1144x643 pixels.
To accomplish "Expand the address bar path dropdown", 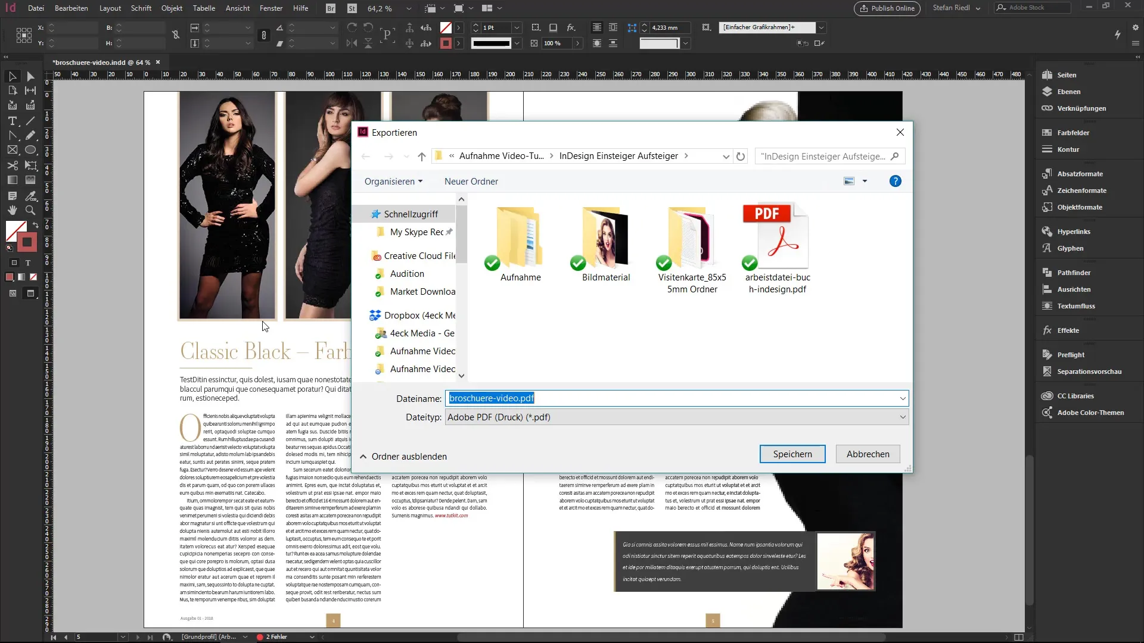I will point(726,156).
